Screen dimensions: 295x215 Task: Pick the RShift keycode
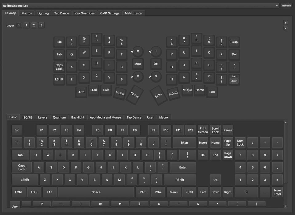point(180,180)
